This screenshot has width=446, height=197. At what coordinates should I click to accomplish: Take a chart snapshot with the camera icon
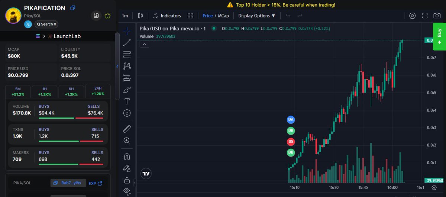pos(437,16)
